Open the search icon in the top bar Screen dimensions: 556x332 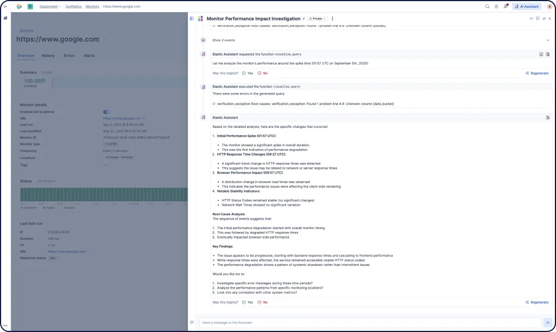(487, 7)
